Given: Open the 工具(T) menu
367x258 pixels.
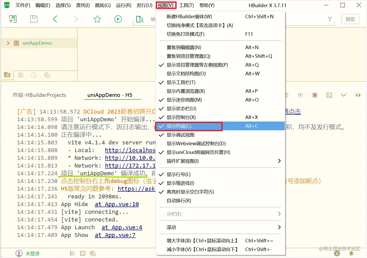Looking at the screenshot, I should coord(186,5).
